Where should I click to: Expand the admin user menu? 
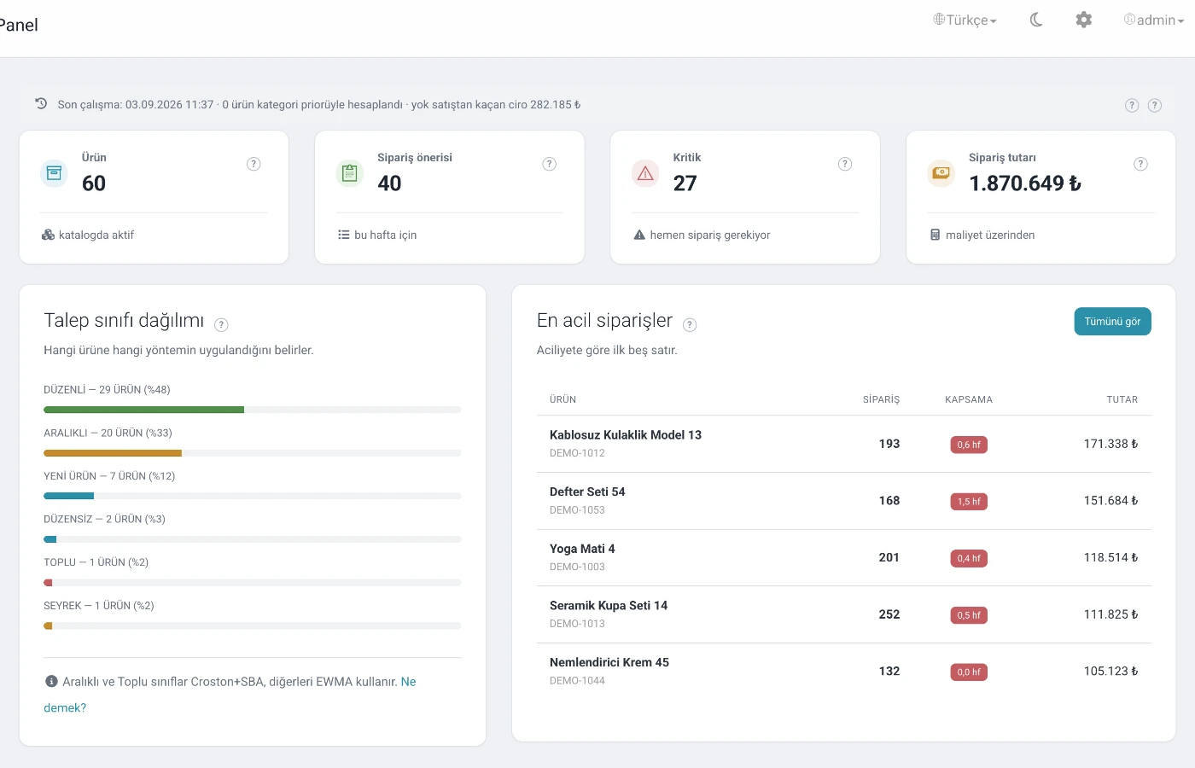point(1154,20)
